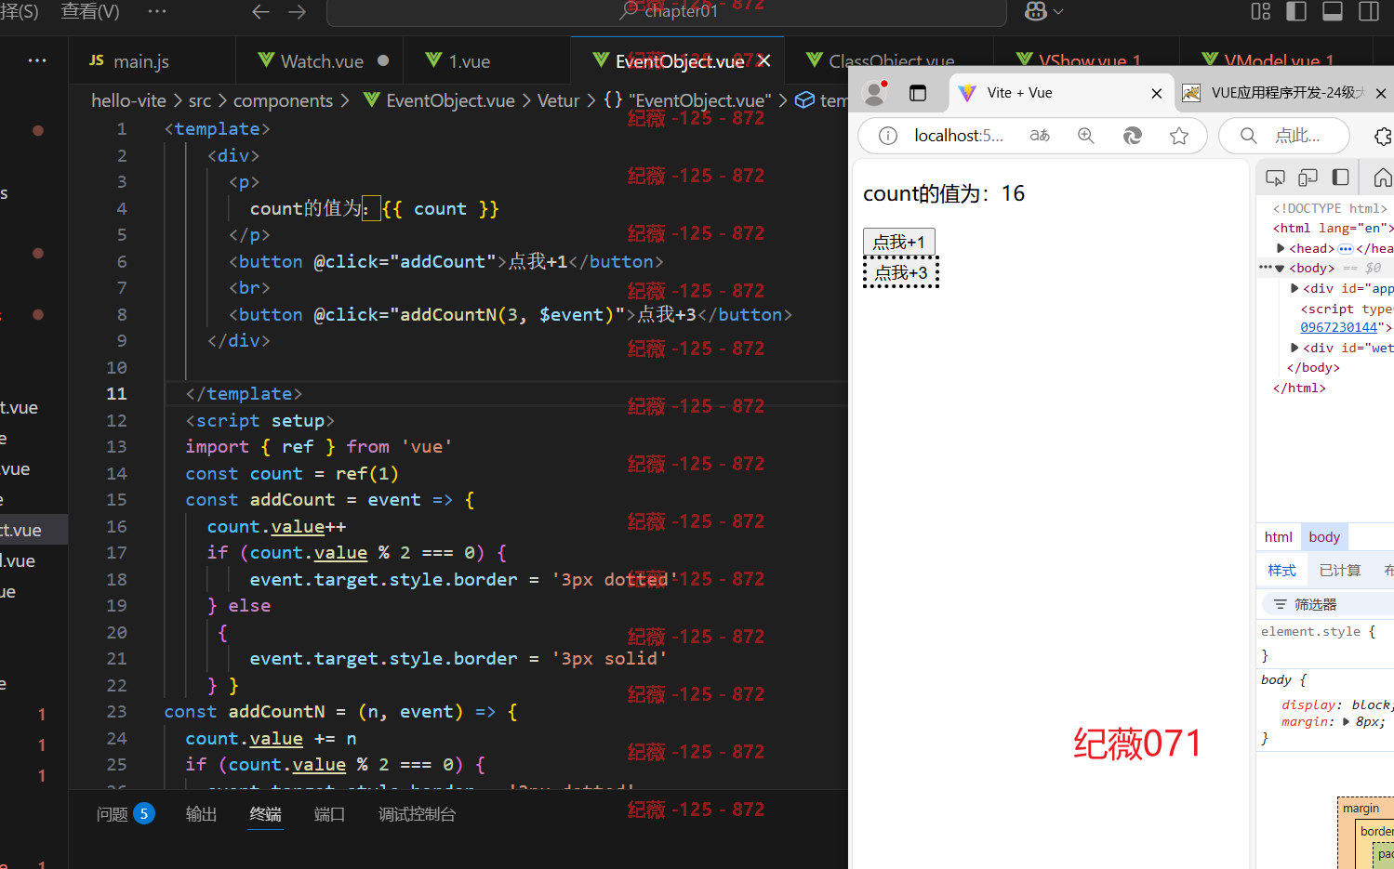This screenshot has width=1394, height=869.
Task: Open the Customize Layout icon
Action: pos(1261,11)
